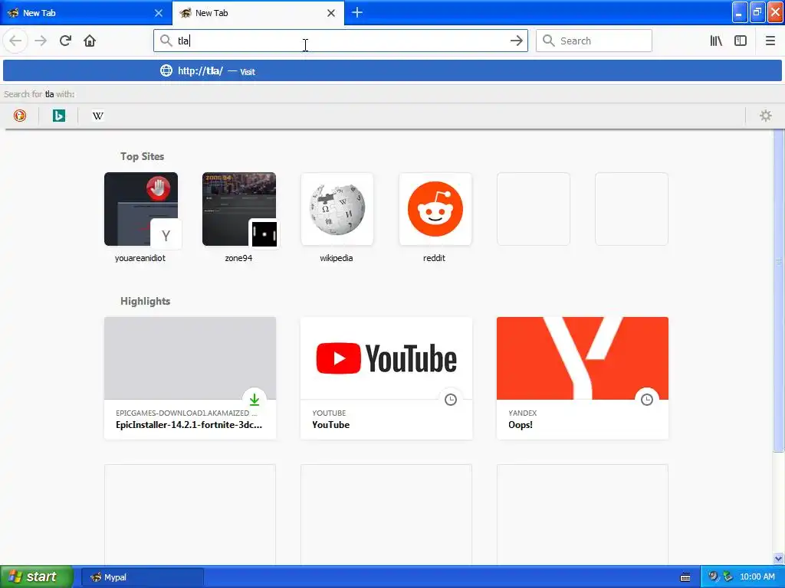Click the history clock icon on the YouTube card

451,400
